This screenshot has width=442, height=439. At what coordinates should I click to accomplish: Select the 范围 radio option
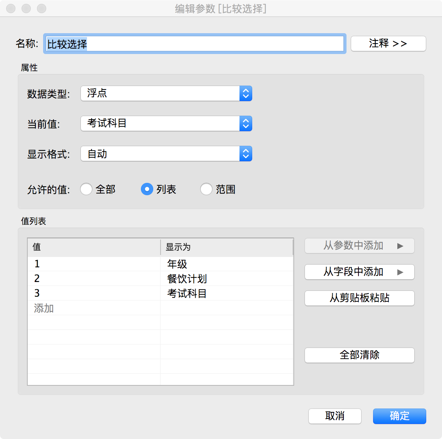(x=206, y=189)
